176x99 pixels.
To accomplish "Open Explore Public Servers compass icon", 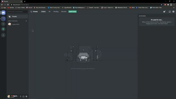I will click(3, 29).
